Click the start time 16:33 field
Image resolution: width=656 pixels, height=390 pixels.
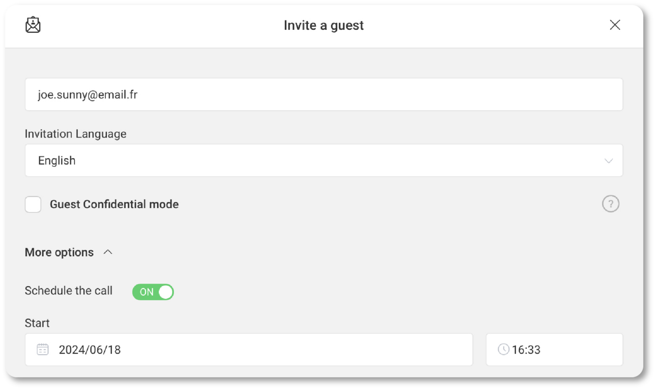point(554,349)
